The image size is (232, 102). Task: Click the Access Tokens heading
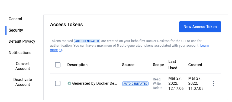click(66, 25)
